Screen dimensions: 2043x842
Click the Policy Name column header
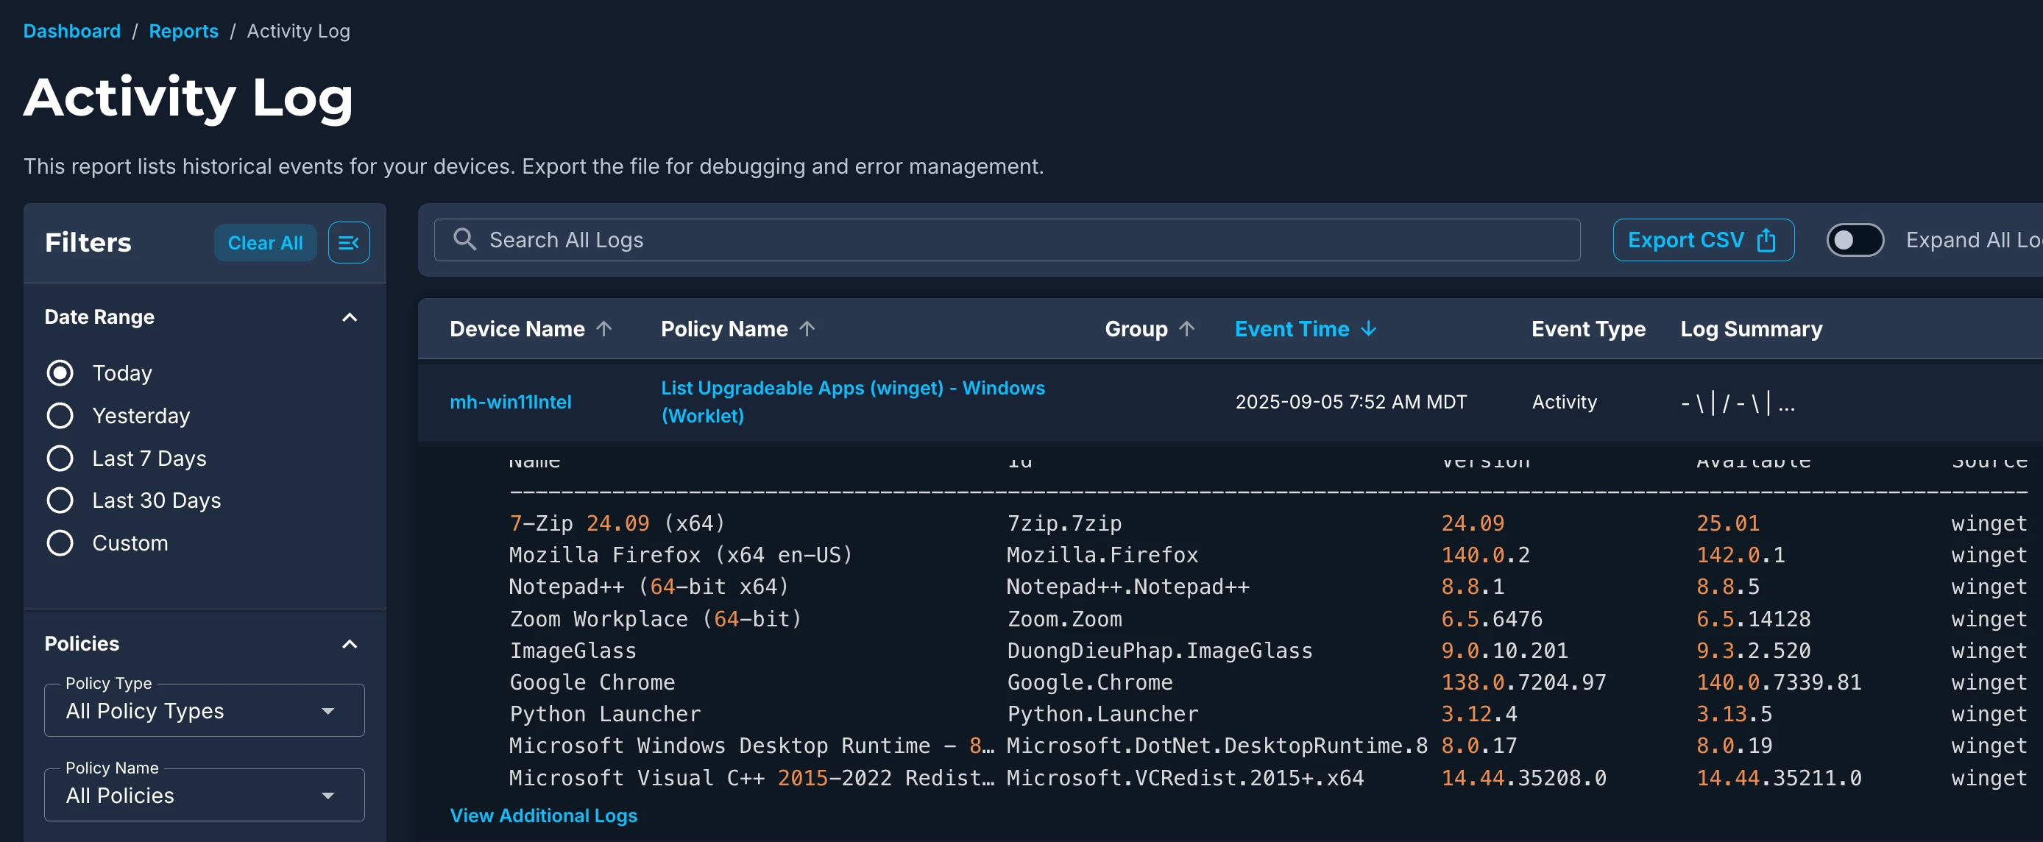tap(724, 328)
